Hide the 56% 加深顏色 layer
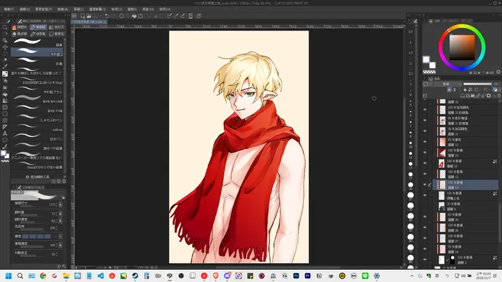 coord(425,131)
